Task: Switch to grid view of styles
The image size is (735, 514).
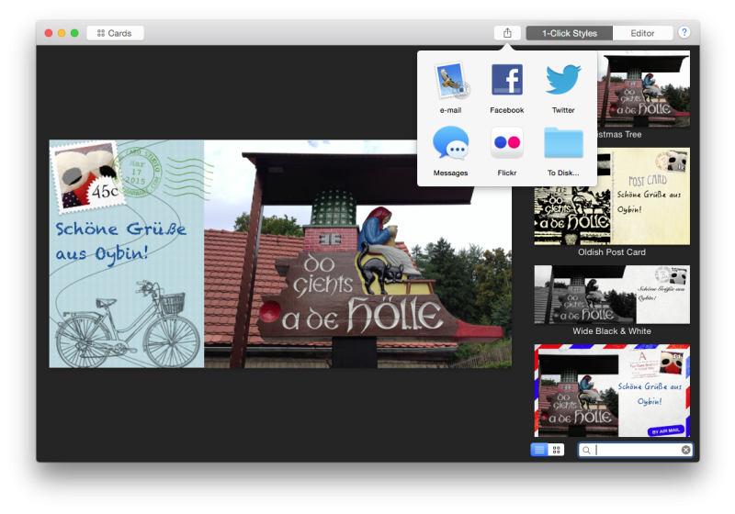Action: pyautogui.click(x=556, y=450)
